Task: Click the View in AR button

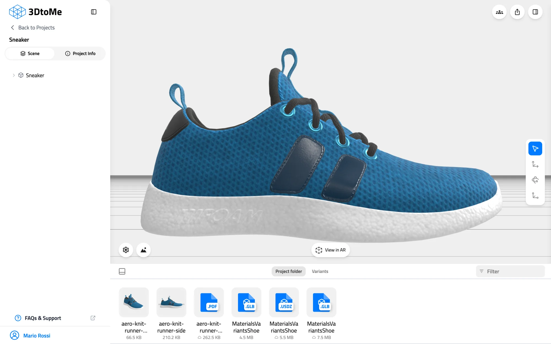Action: [x=331, y=250]
